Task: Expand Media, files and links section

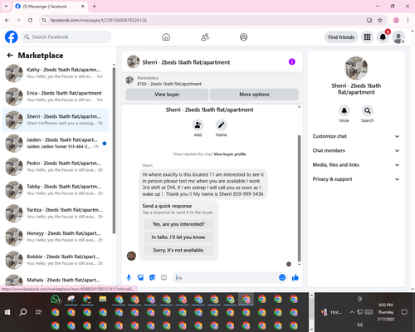Action: pos(356,165)
